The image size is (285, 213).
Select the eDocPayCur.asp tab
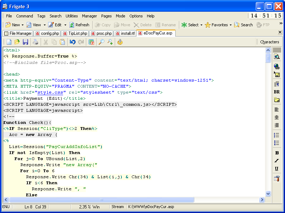pyautogui.click(x=156, y=33)
